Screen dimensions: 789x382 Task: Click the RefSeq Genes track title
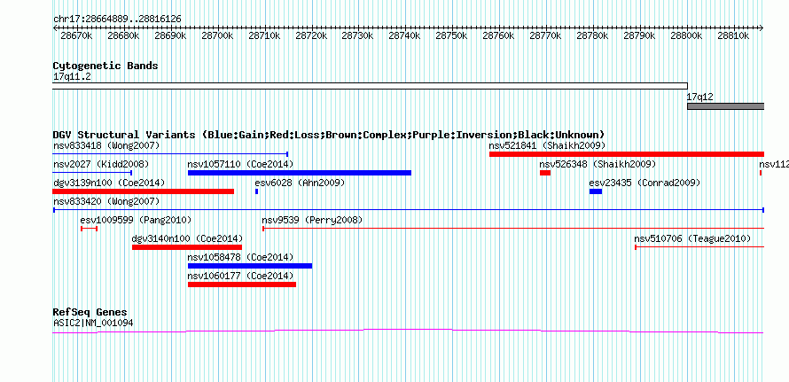click(90, 312)
